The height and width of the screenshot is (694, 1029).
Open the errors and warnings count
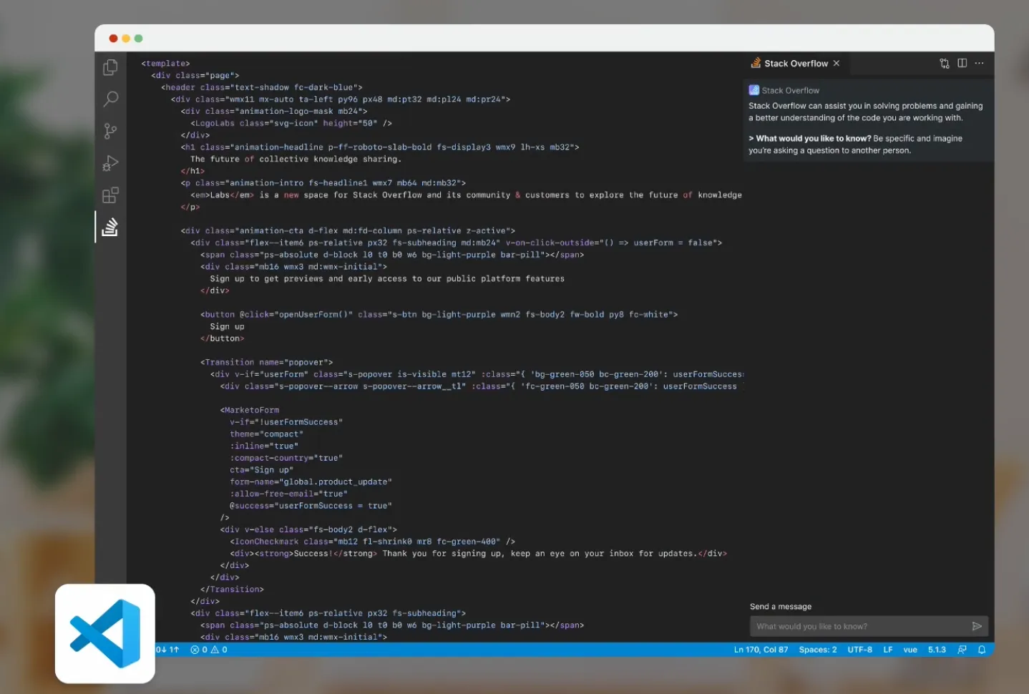click(209, 650)
